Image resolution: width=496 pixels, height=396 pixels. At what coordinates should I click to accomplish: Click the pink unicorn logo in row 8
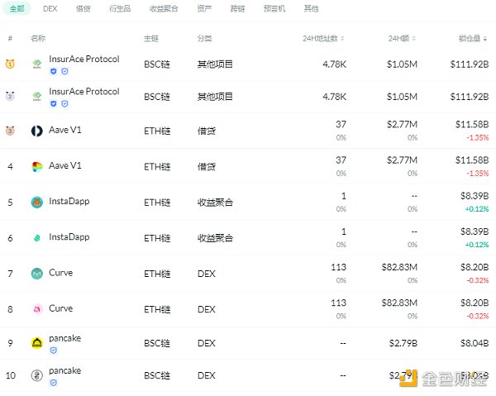point(37,309)
